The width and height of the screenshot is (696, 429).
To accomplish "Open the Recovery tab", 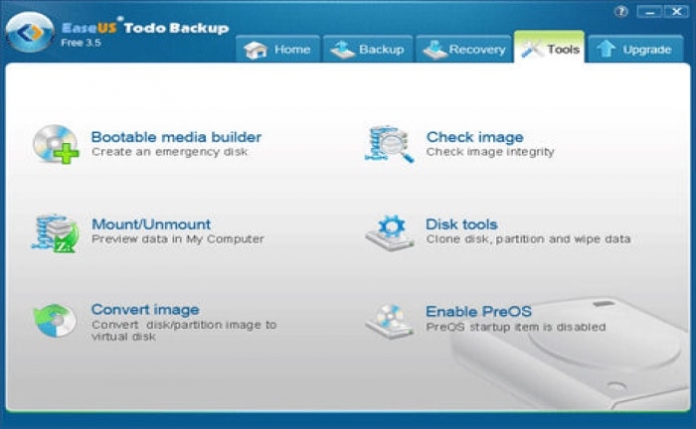I will [x=464, y=49].
